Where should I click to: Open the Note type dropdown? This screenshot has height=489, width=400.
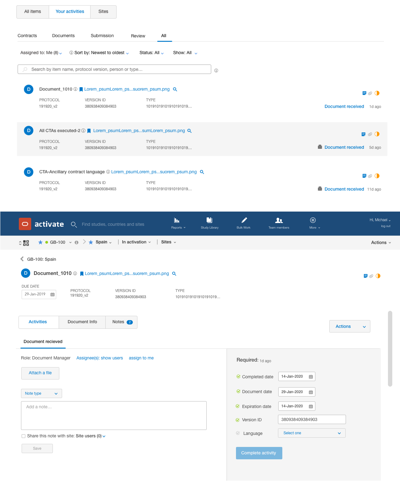41,393
